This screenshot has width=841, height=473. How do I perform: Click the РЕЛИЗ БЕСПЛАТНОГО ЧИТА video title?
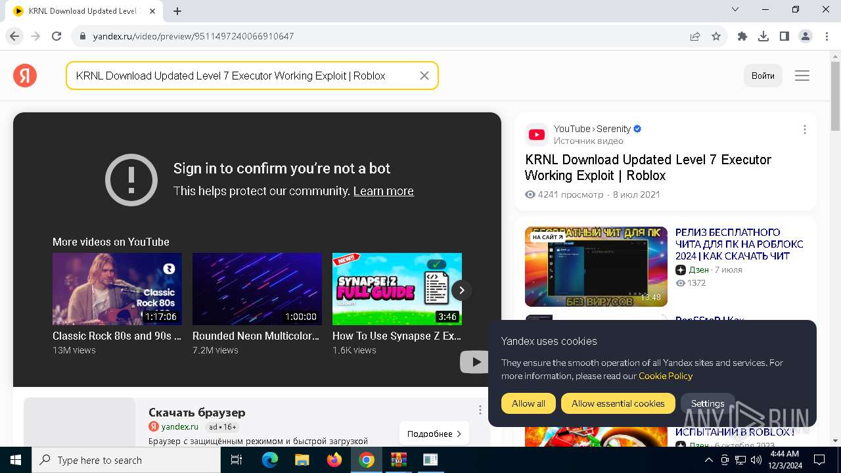(x=739, y=244)
